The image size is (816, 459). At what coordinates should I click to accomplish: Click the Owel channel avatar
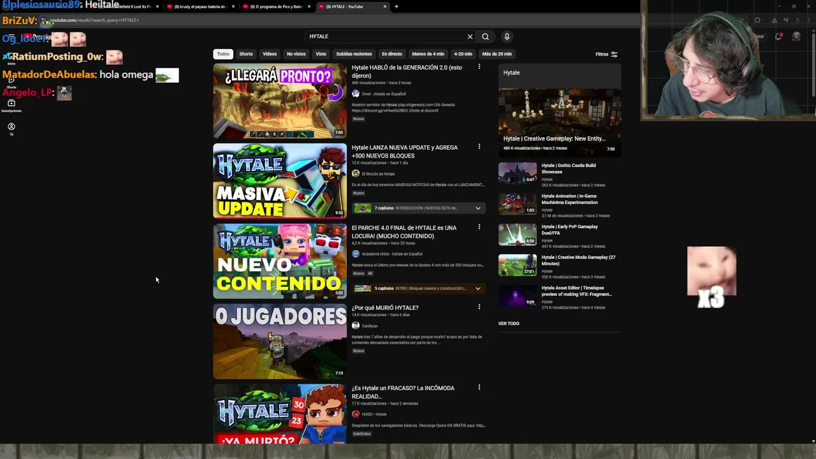(x=356, y=94)
